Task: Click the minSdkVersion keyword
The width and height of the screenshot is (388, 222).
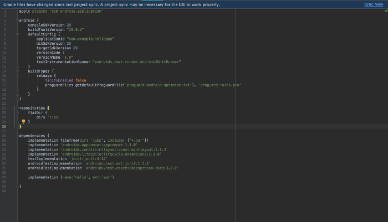Action: coord(50,44)
